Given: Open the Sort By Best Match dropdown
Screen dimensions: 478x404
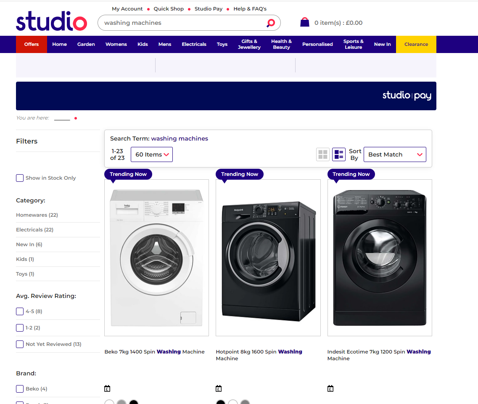Looking at the screenshot, I should pyautogui.click(x=394, y=154).
